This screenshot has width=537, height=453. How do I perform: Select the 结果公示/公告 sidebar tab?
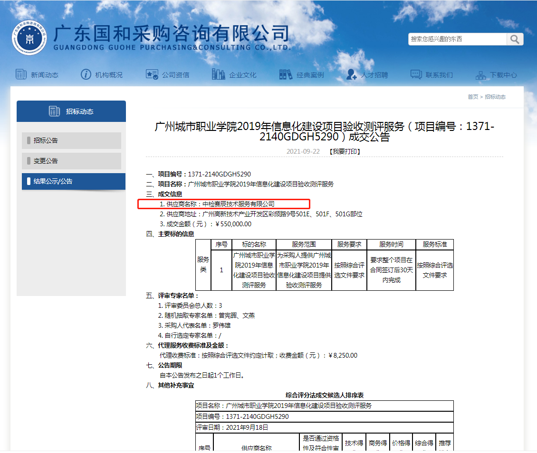pos(73,181)
